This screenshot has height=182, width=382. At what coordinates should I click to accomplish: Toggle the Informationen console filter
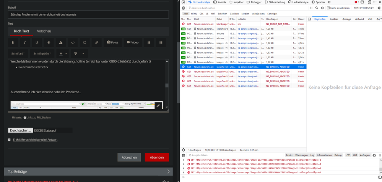(324, 155)
